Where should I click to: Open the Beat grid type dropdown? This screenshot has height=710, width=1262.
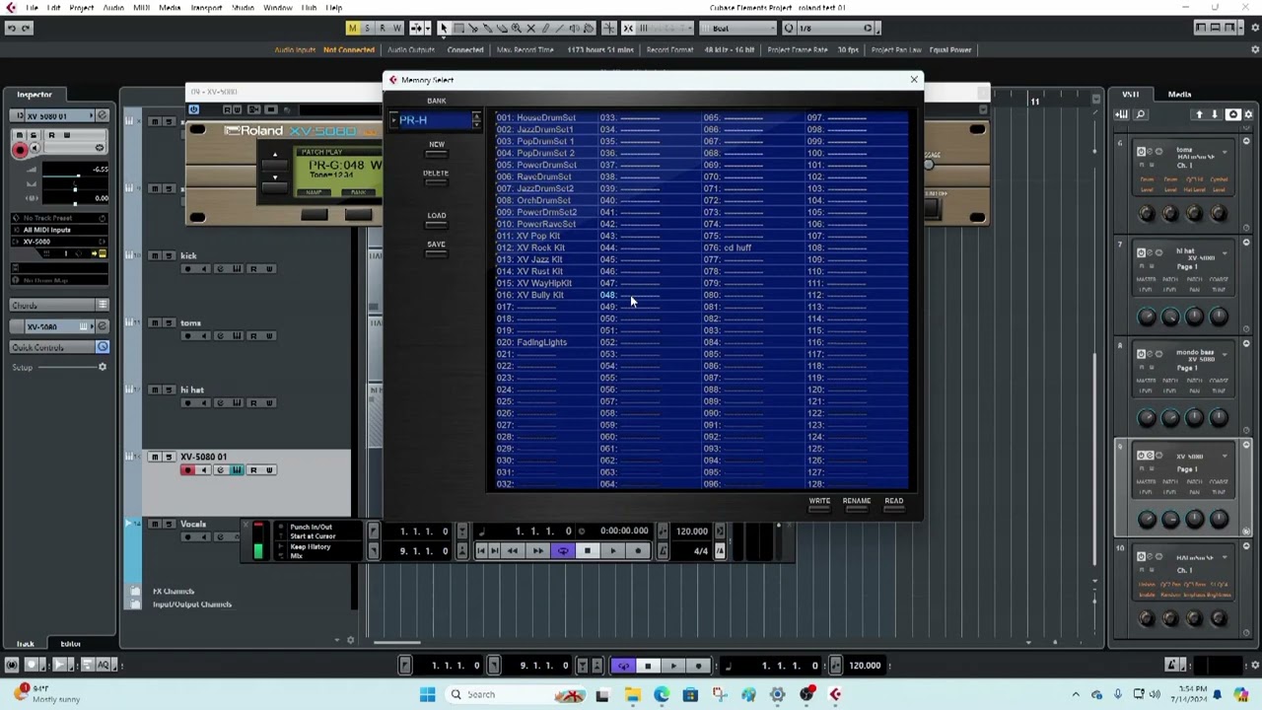[x=736, y=28]
